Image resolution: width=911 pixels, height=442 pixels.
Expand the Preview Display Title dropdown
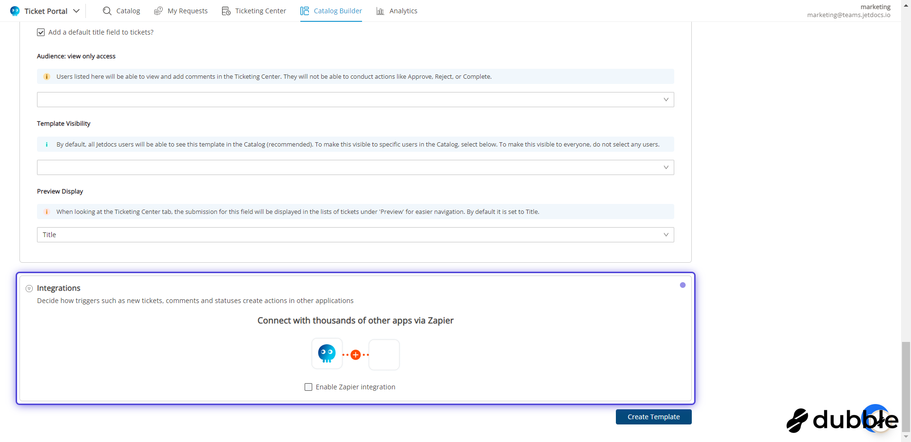355,235
